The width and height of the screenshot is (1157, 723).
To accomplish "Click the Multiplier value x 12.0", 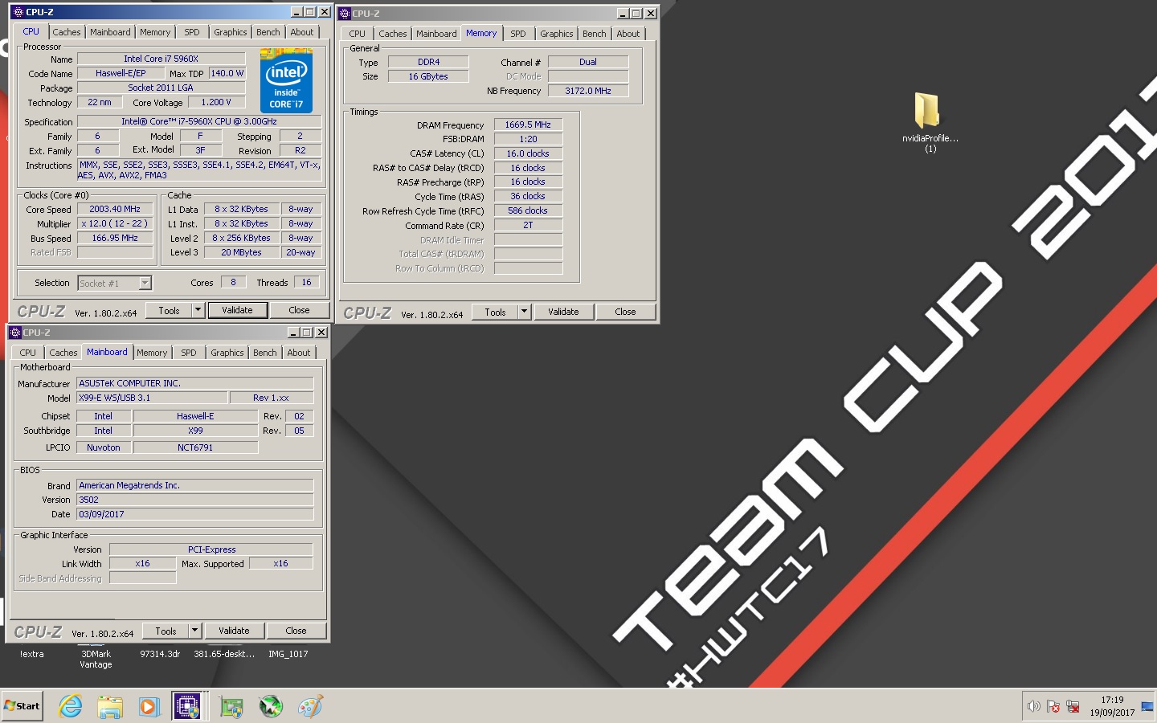I will pos(115,223).
